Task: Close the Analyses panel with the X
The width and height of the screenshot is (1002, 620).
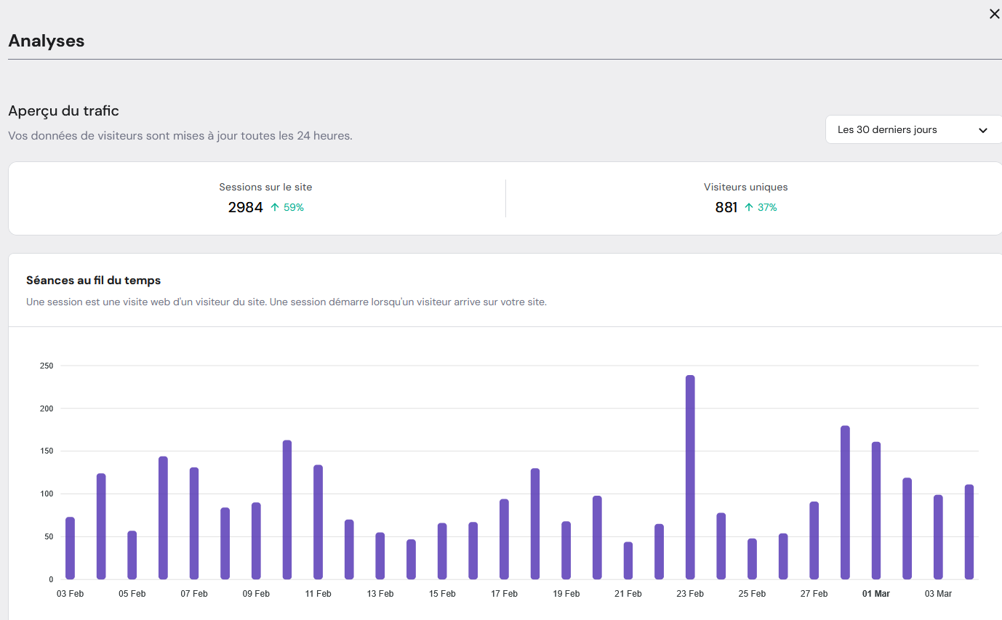Action: [994, 14]
